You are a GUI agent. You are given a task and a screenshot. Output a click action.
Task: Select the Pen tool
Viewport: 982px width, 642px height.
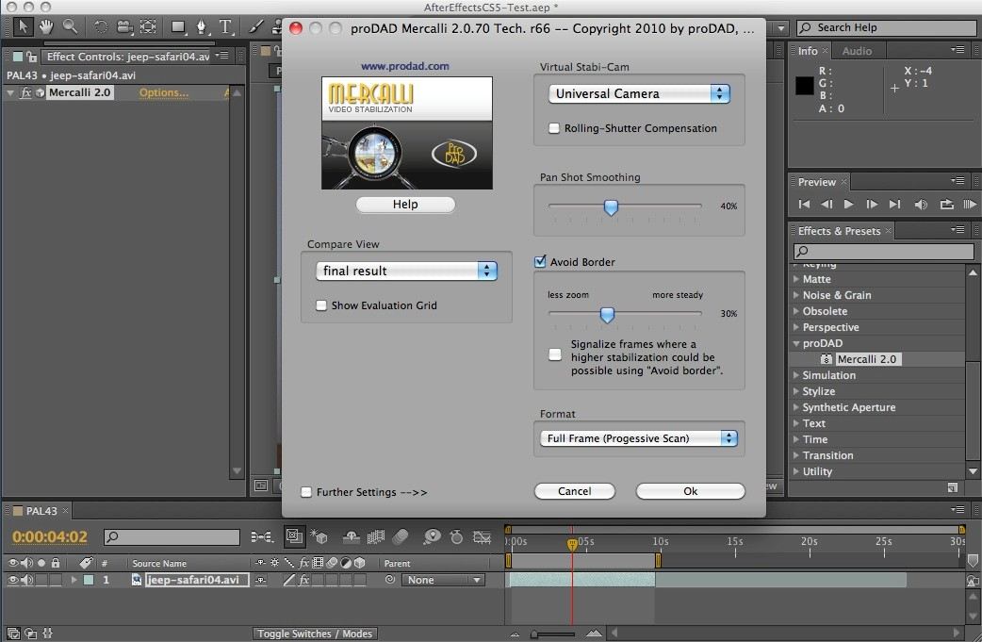(202, 27)
